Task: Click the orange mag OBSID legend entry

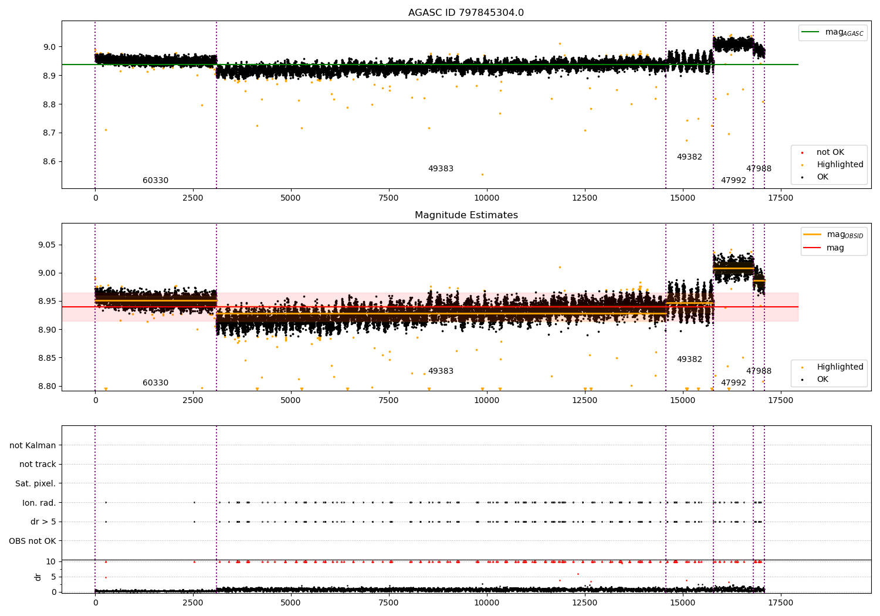Action: point(834,235)
